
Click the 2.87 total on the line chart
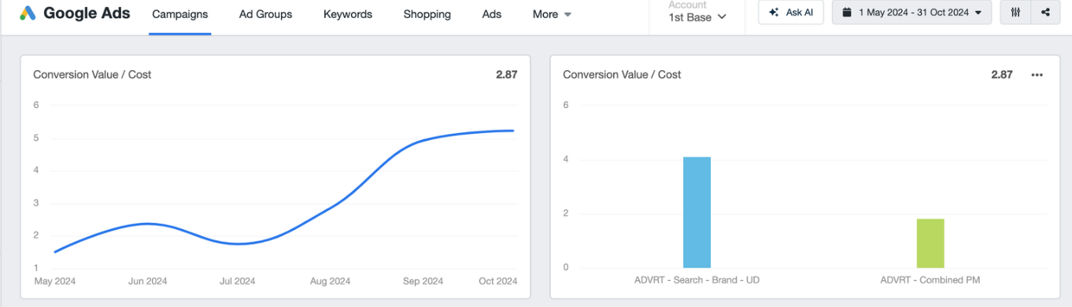[x=507, y=75]
